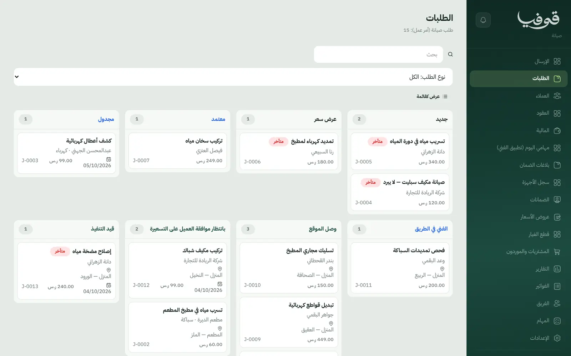Click the مجدول column header

click(106, 119)
